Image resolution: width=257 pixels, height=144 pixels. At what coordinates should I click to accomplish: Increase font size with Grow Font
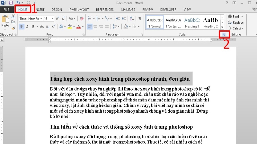58,19
